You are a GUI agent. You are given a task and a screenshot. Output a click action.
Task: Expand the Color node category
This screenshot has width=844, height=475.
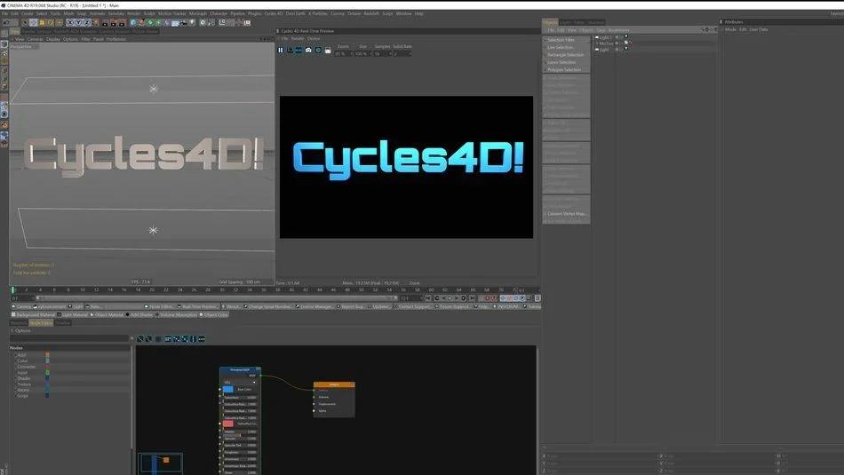pyautogui.click(x=21, y=361)
